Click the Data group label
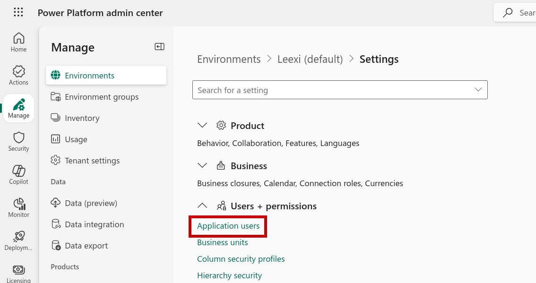Viewport: 536px width, 283px height. 58,182
